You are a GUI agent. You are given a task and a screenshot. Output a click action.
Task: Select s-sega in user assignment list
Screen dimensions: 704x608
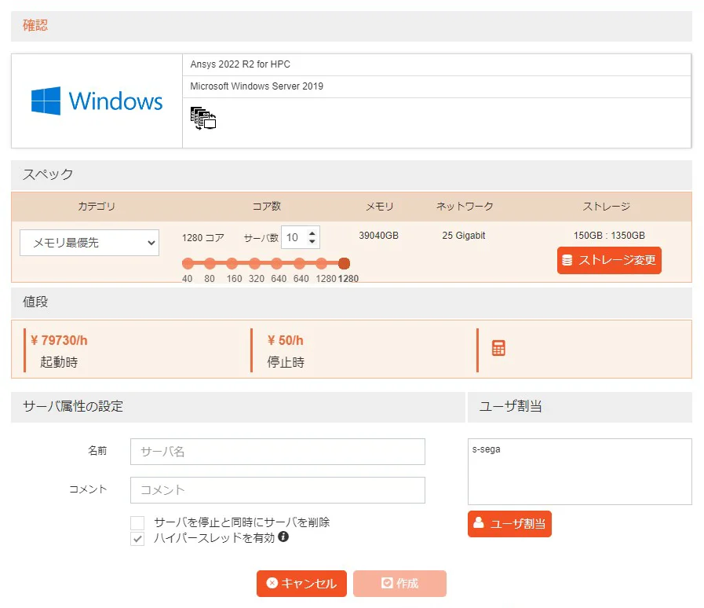[x=487, y=449]
